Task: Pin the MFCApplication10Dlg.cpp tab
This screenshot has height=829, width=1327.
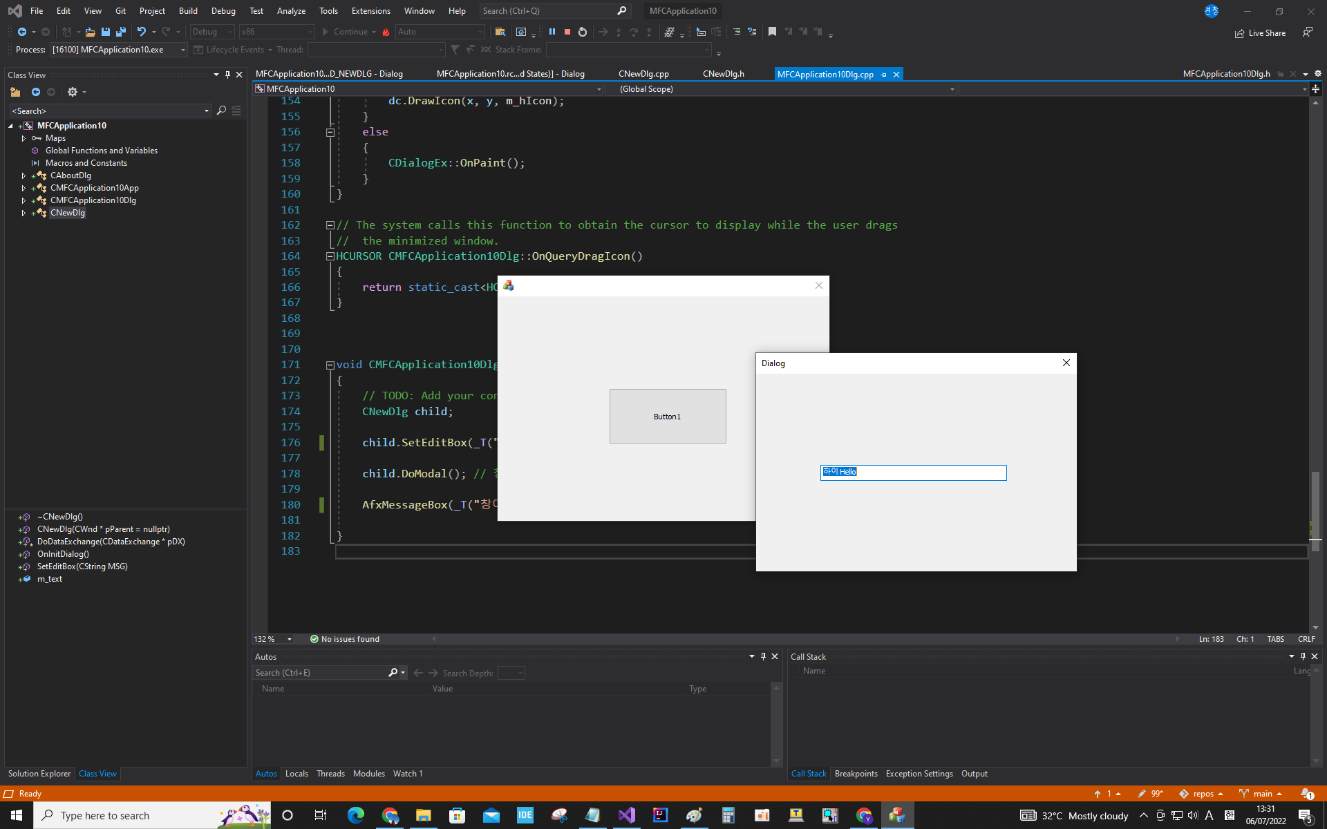Action: coord(884,75)
